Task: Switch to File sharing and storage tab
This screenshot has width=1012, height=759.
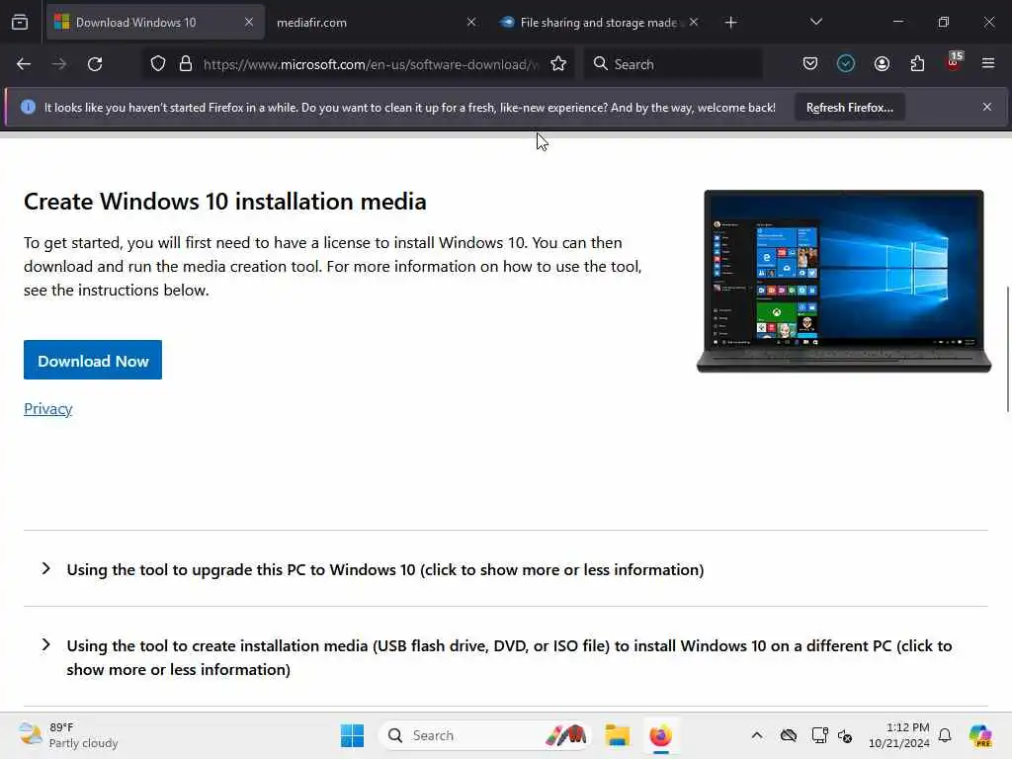Action: (x=599, y=23)
